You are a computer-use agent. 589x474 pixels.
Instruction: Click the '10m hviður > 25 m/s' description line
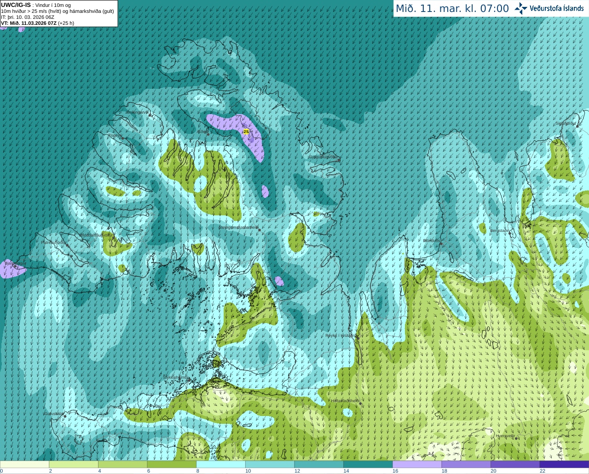pyautogui.click(x=58, y=11)
